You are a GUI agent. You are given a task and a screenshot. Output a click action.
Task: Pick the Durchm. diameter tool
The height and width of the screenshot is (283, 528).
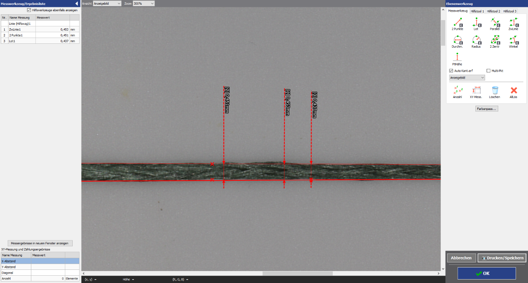[x=457, y=40]
